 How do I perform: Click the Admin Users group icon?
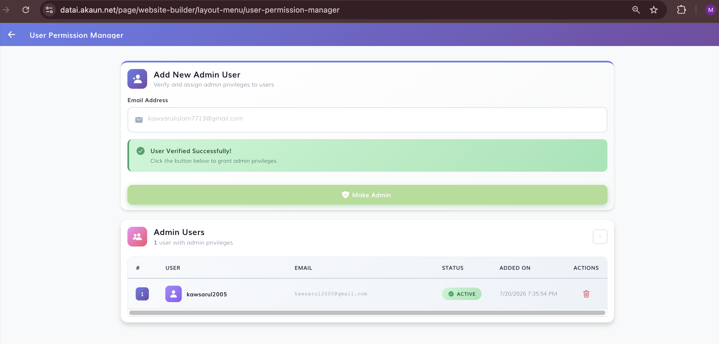click(137, 237)
